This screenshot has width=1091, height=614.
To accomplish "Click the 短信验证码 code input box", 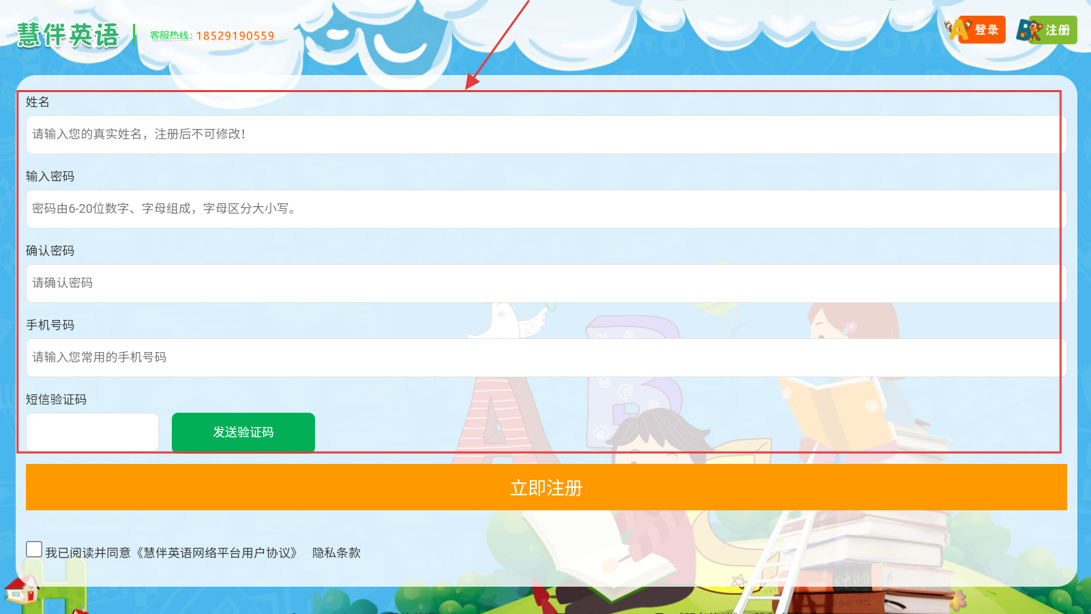I will click(x=92, y=432).
